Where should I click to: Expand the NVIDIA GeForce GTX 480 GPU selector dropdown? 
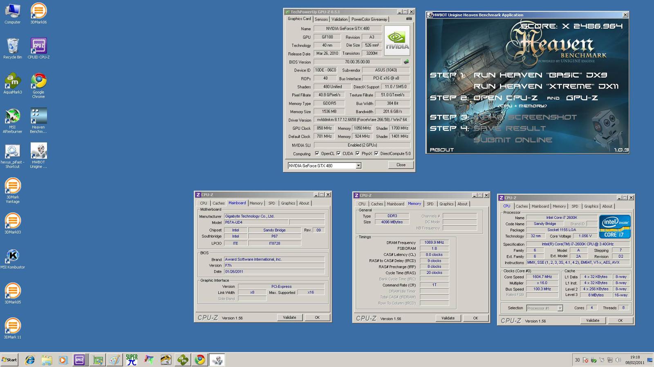point(358,166)
